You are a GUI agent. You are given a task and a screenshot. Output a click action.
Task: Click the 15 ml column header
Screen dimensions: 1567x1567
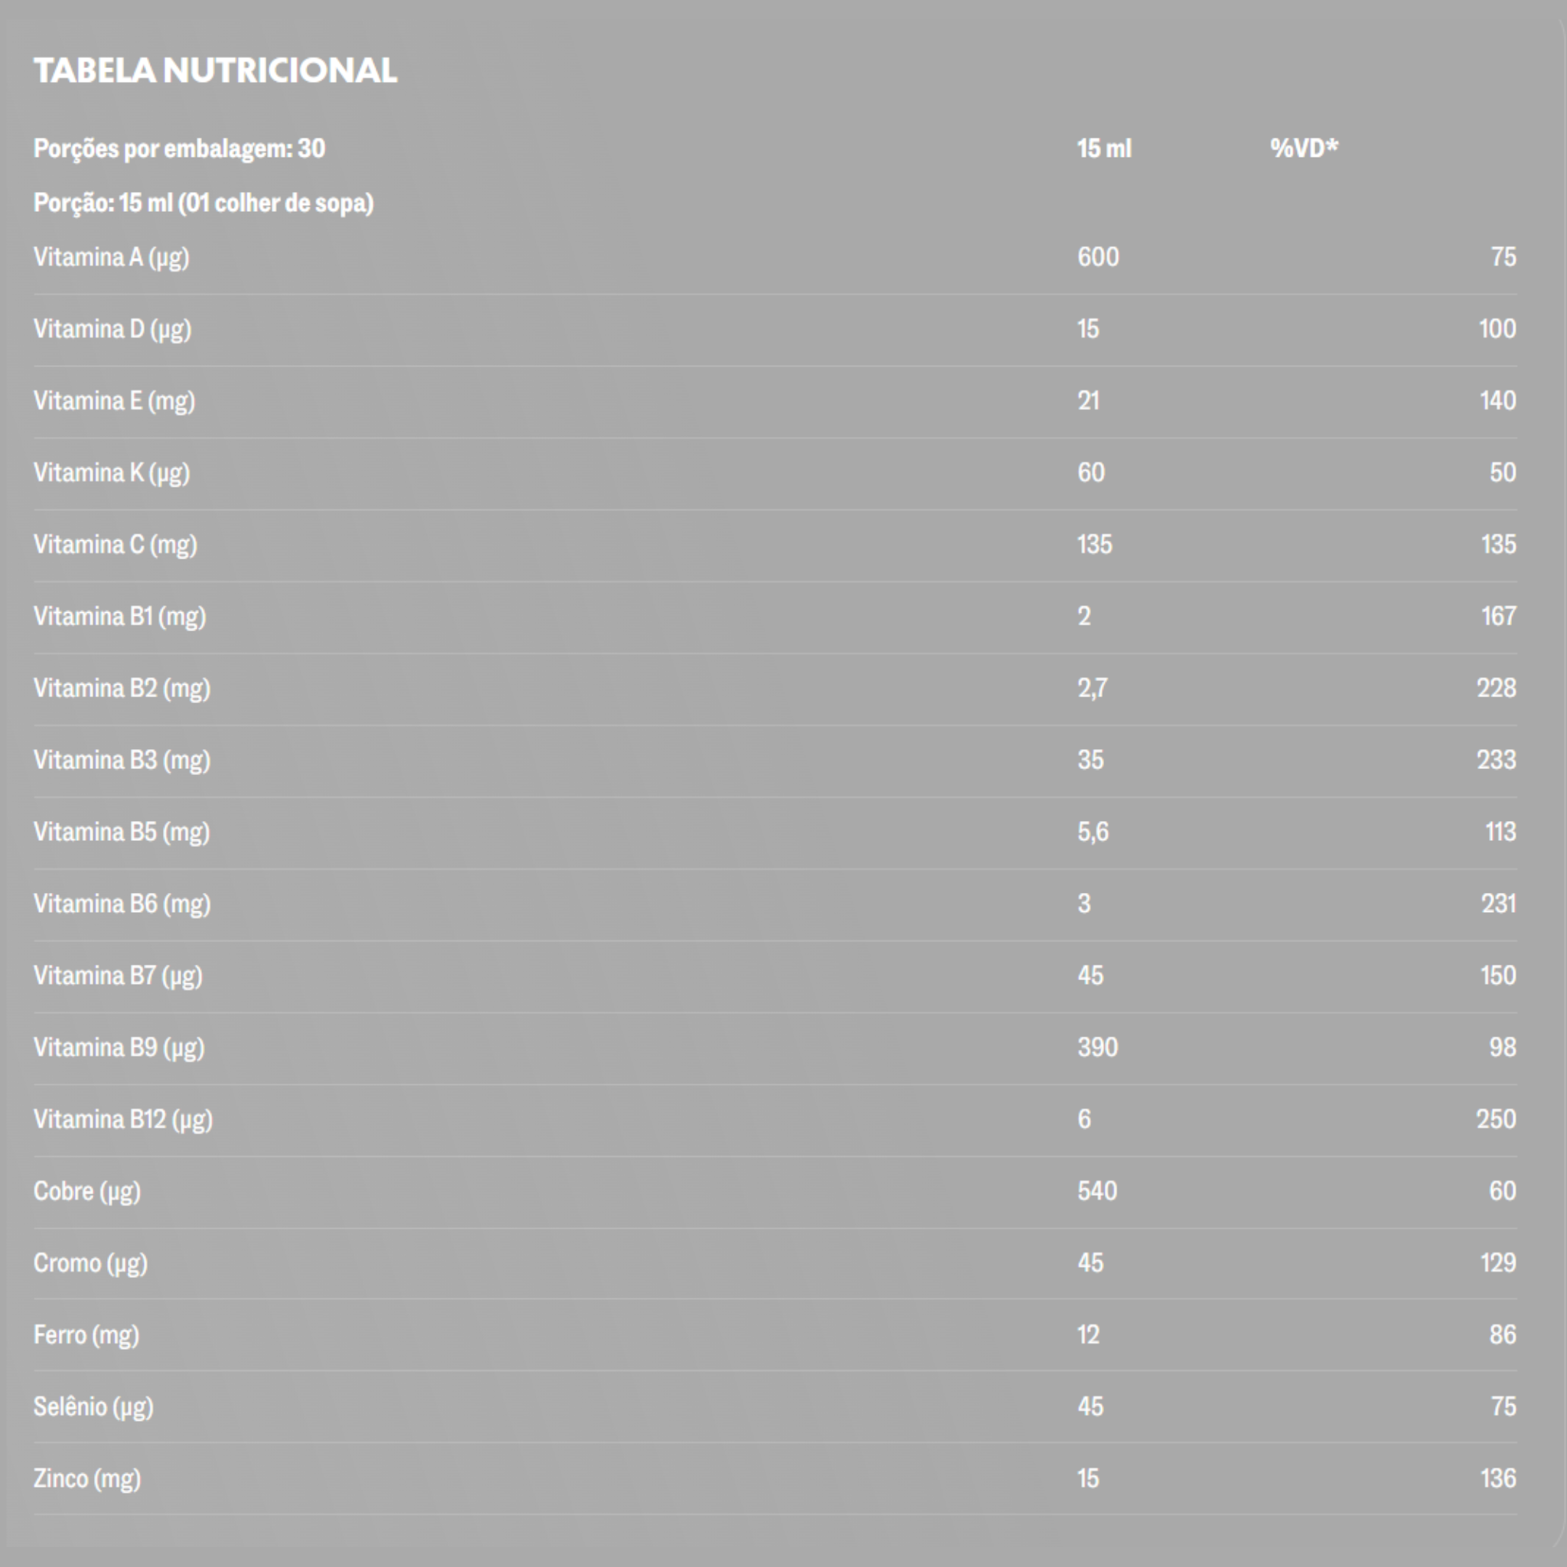[1104, 148]
